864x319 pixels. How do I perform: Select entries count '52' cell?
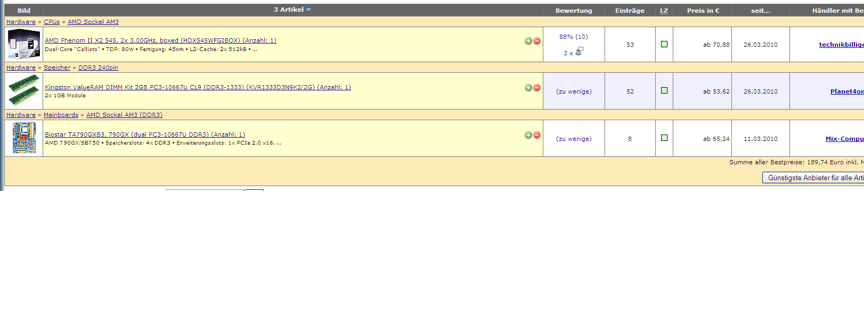tap(630, 91)
